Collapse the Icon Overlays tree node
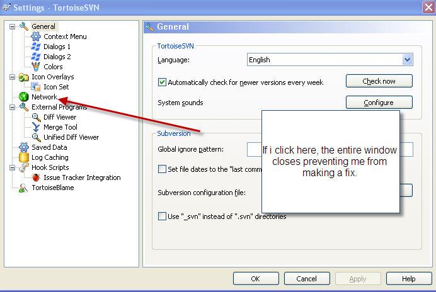Viewport: 436px width, 292px height. tap(12, 77)
